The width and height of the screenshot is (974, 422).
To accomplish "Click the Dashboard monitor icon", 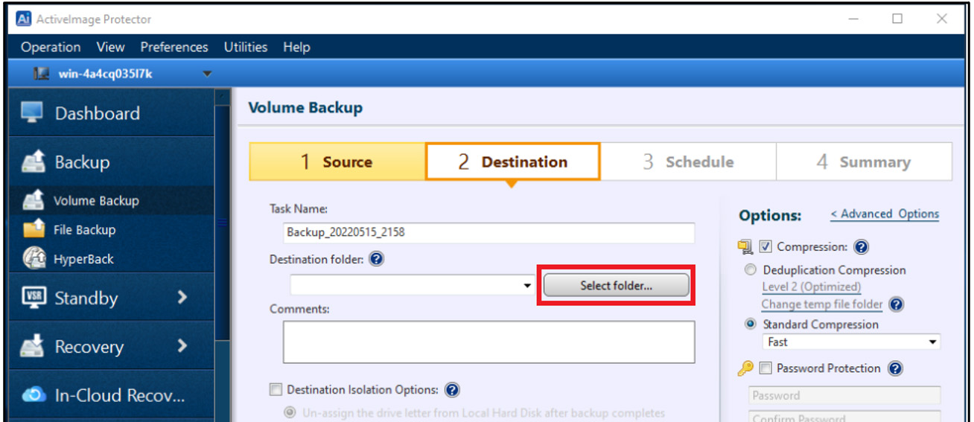I will coord(32,113).
